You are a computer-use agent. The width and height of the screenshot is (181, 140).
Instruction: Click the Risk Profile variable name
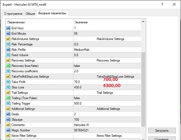click(19, 50)
